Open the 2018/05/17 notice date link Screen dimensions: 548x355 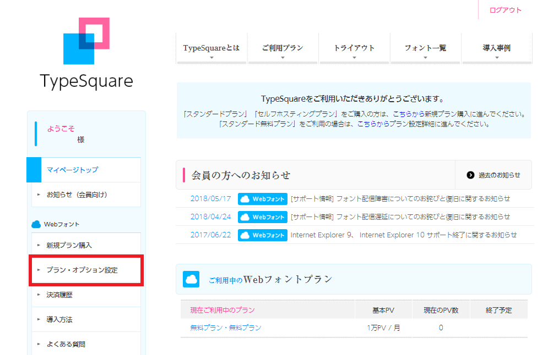pos(210,199)
